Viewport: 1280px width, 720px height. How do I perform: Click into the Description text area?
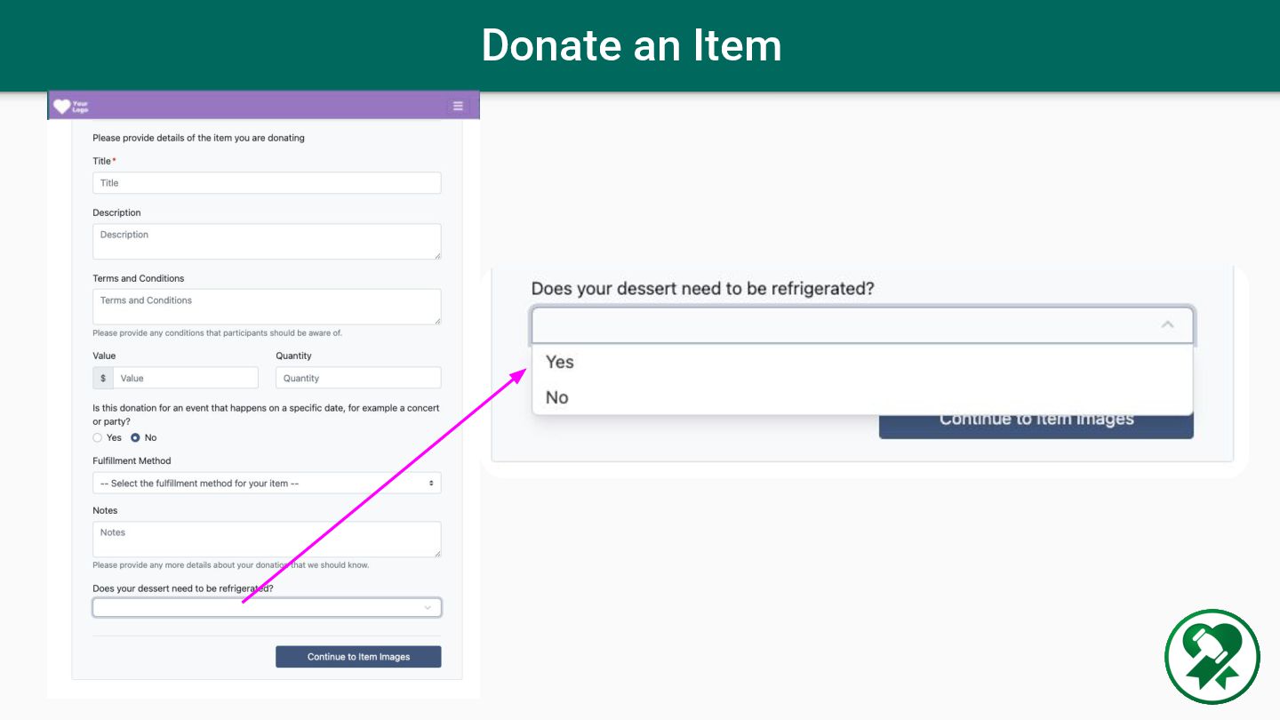tap(267, 242)
